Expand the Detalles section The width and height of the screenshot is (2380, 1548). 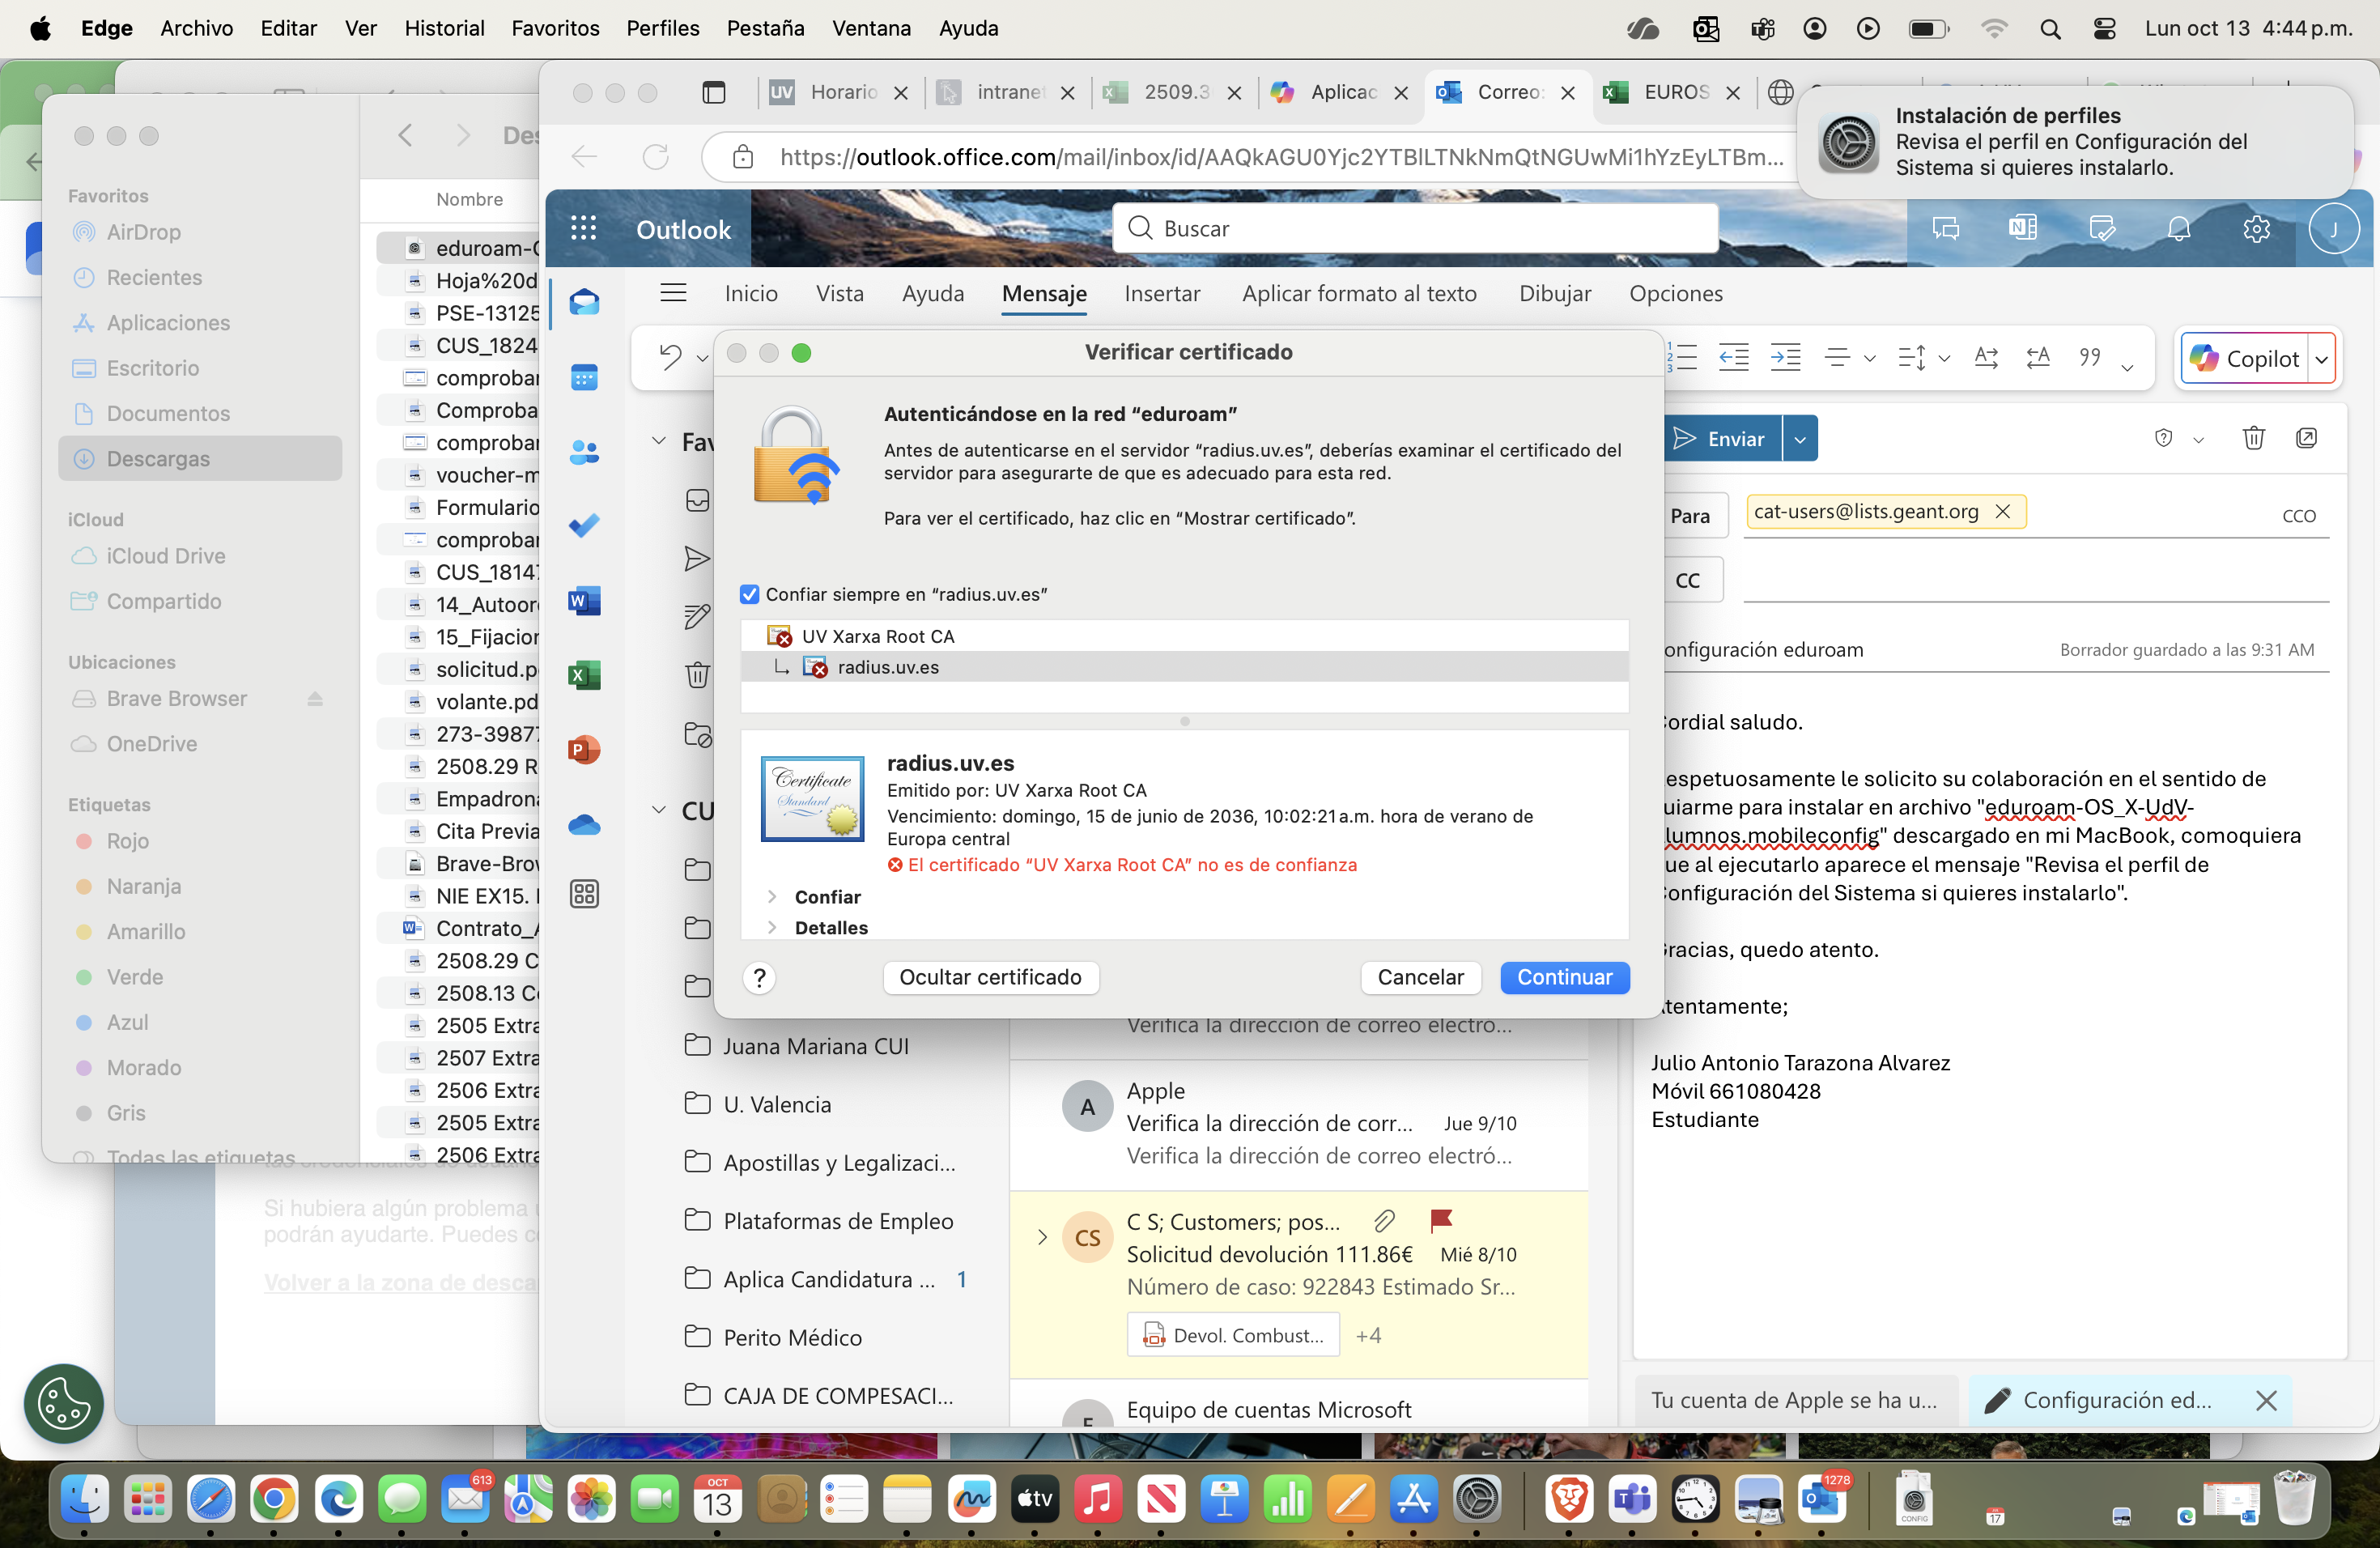(x=772, y=928)
